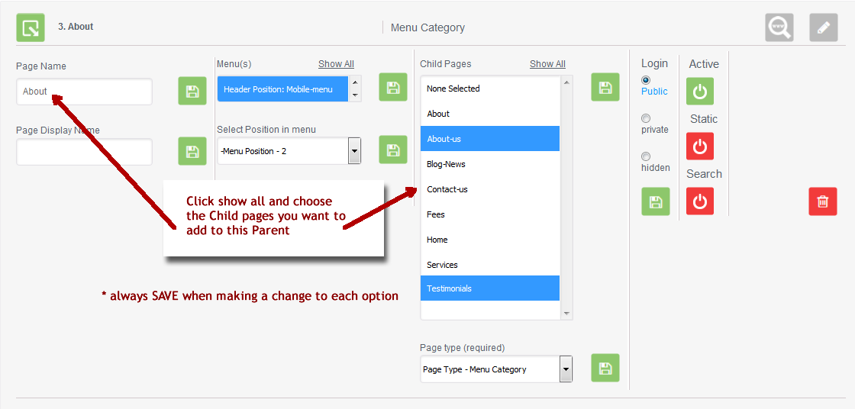
Task: Save the Page type setting
Action: (605, 368)
